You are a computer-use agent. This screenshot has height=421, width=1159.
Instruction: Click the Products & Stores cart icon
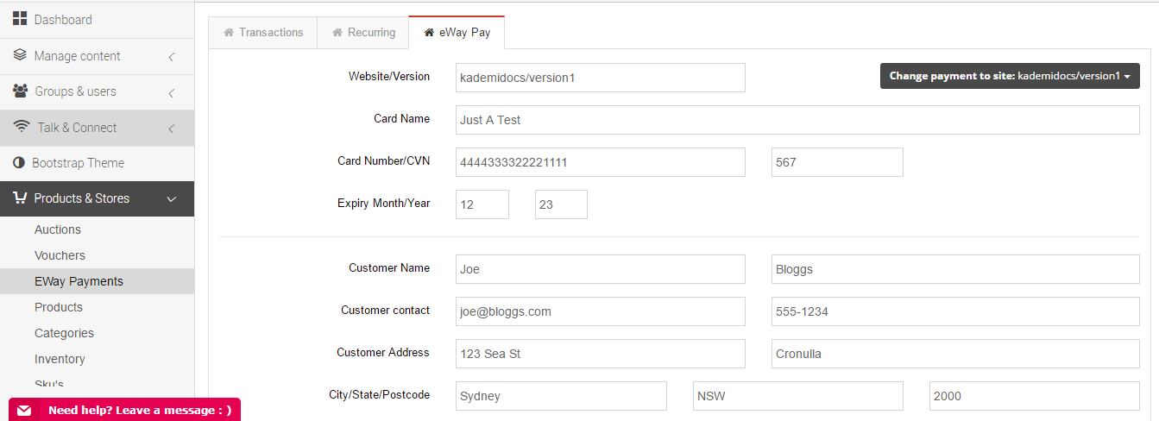click(x=20, y=198)
